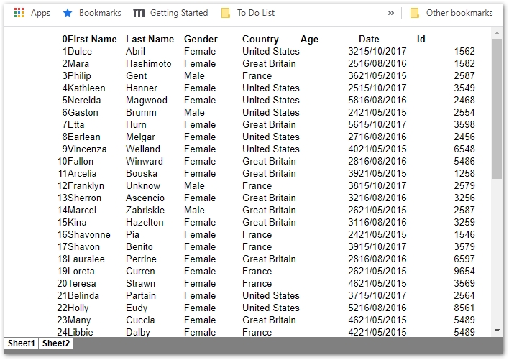
Task: Click the Apps grid icon
Action: 19,13
